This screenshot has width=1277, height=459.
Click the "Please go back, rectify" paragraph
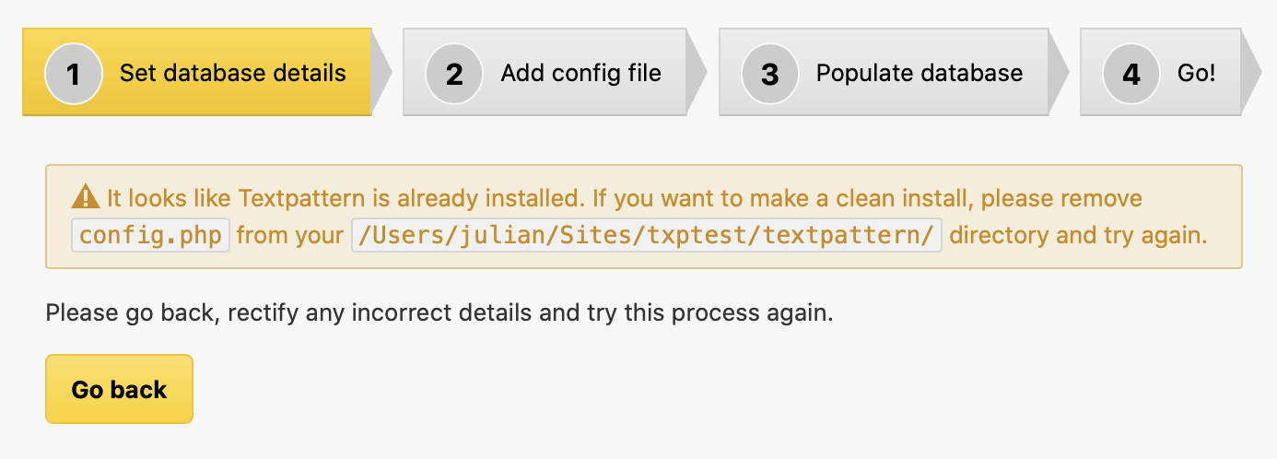(439, 312)
